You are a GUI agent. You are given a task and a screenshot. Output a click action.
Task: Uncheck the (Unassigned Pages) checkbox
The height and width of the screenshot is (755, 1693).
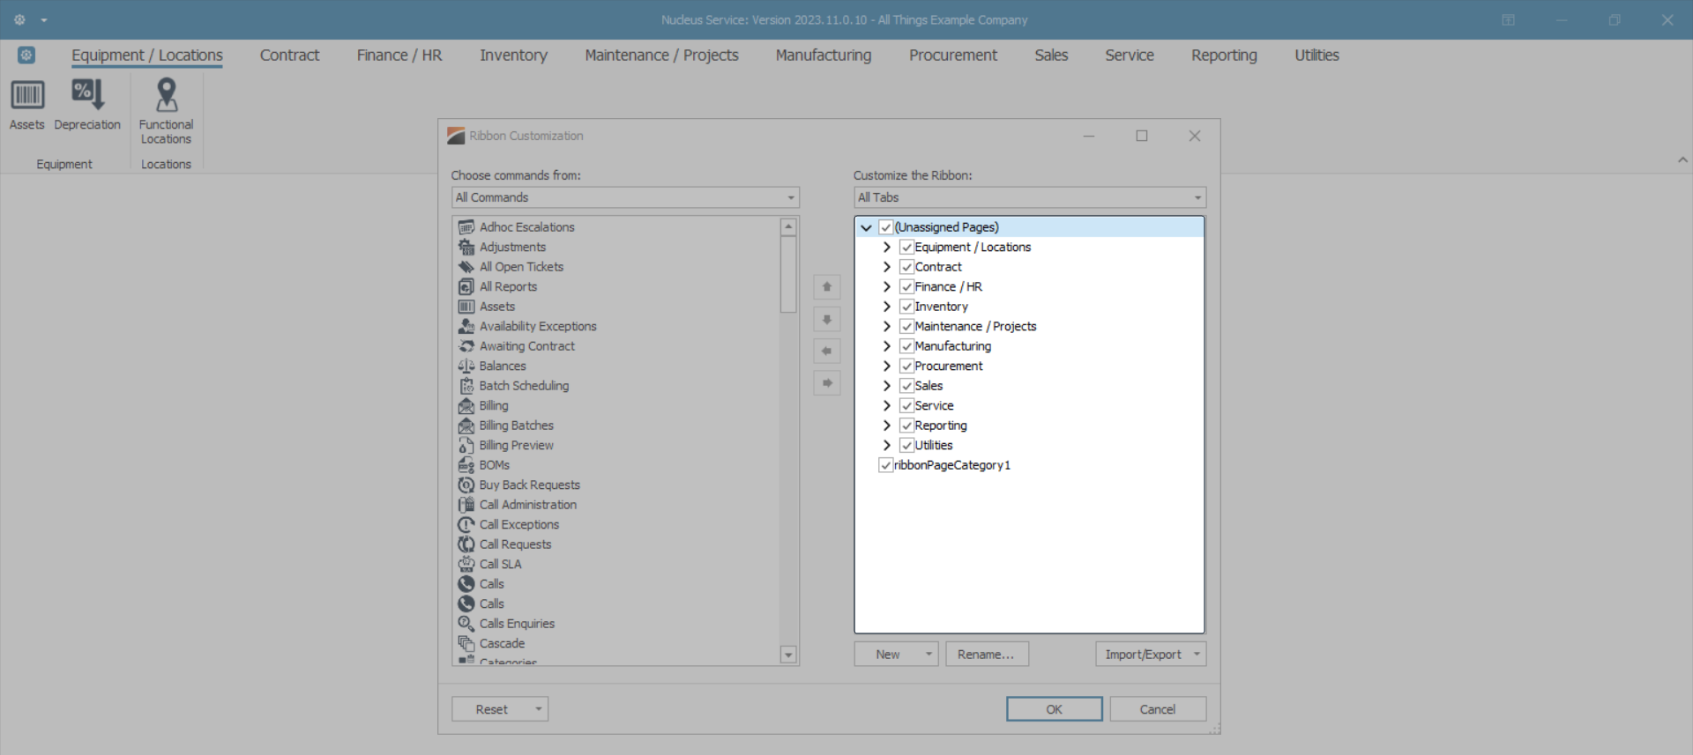[886, 227]
